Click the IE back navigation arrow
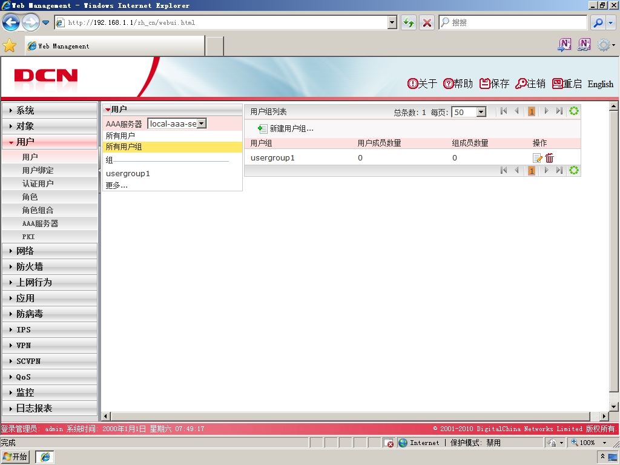This screenshot has height=465, width=620. pyautogui.click(x=11, y=22)
